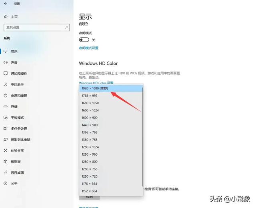This screenshot has width=256, height=208.
Task: Open 专注助手 settings page
Action: click(x=17, y=85)
